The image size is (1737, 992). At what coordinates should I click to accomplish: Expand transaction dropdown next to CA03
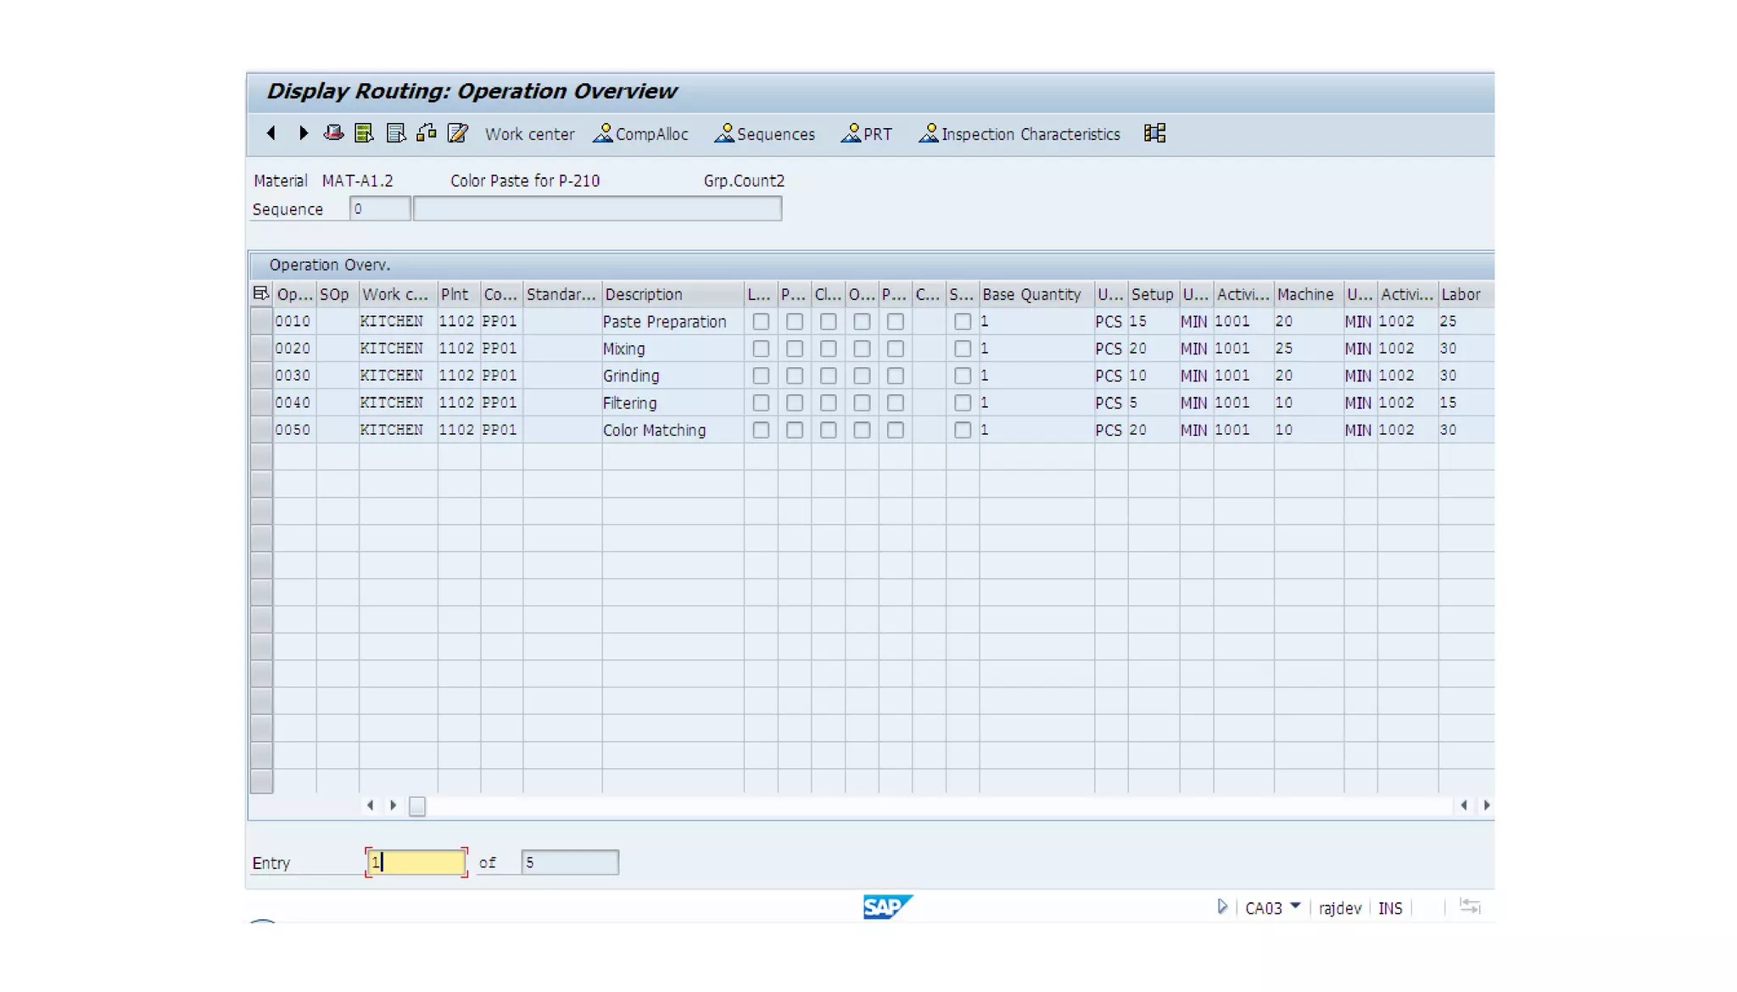click(1295, 906)
